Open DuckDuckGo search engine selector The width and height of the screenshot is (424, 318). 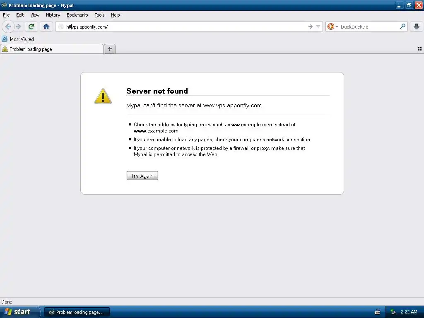332,26
